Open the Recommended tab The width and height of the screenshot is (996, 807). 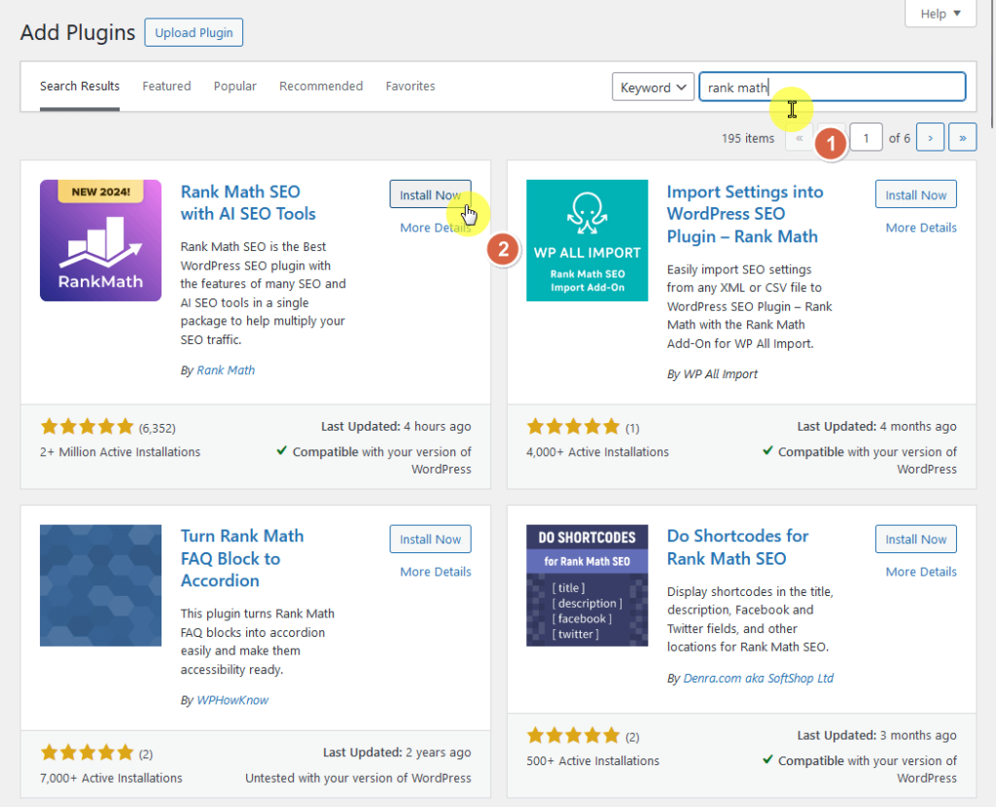pyautogui.click(x=321, y=87)
